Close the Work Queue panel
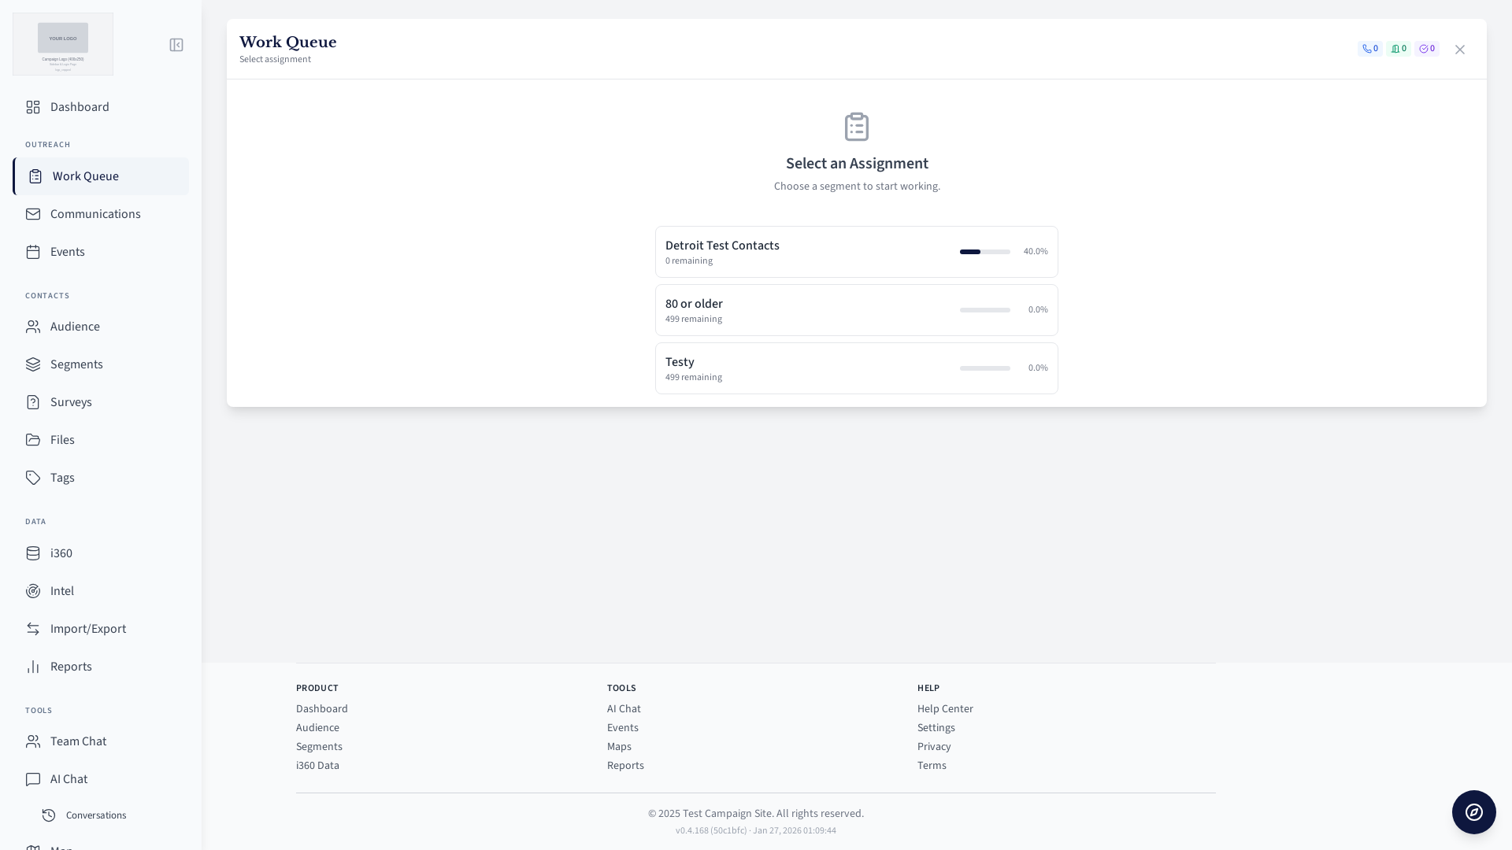Viewport: 1512px width, 850px height. pyautogui.click(x=1459, y=50)
